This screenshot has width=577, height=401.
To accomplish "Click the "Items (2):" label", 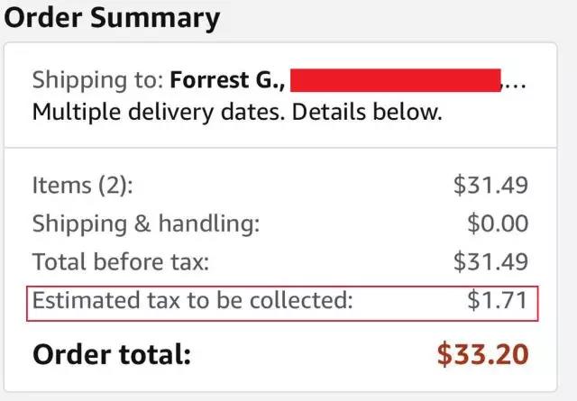I will point(82,186).
